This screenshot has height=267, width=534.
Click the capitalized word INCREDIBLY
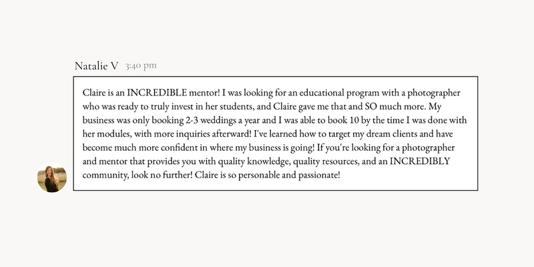420,161
